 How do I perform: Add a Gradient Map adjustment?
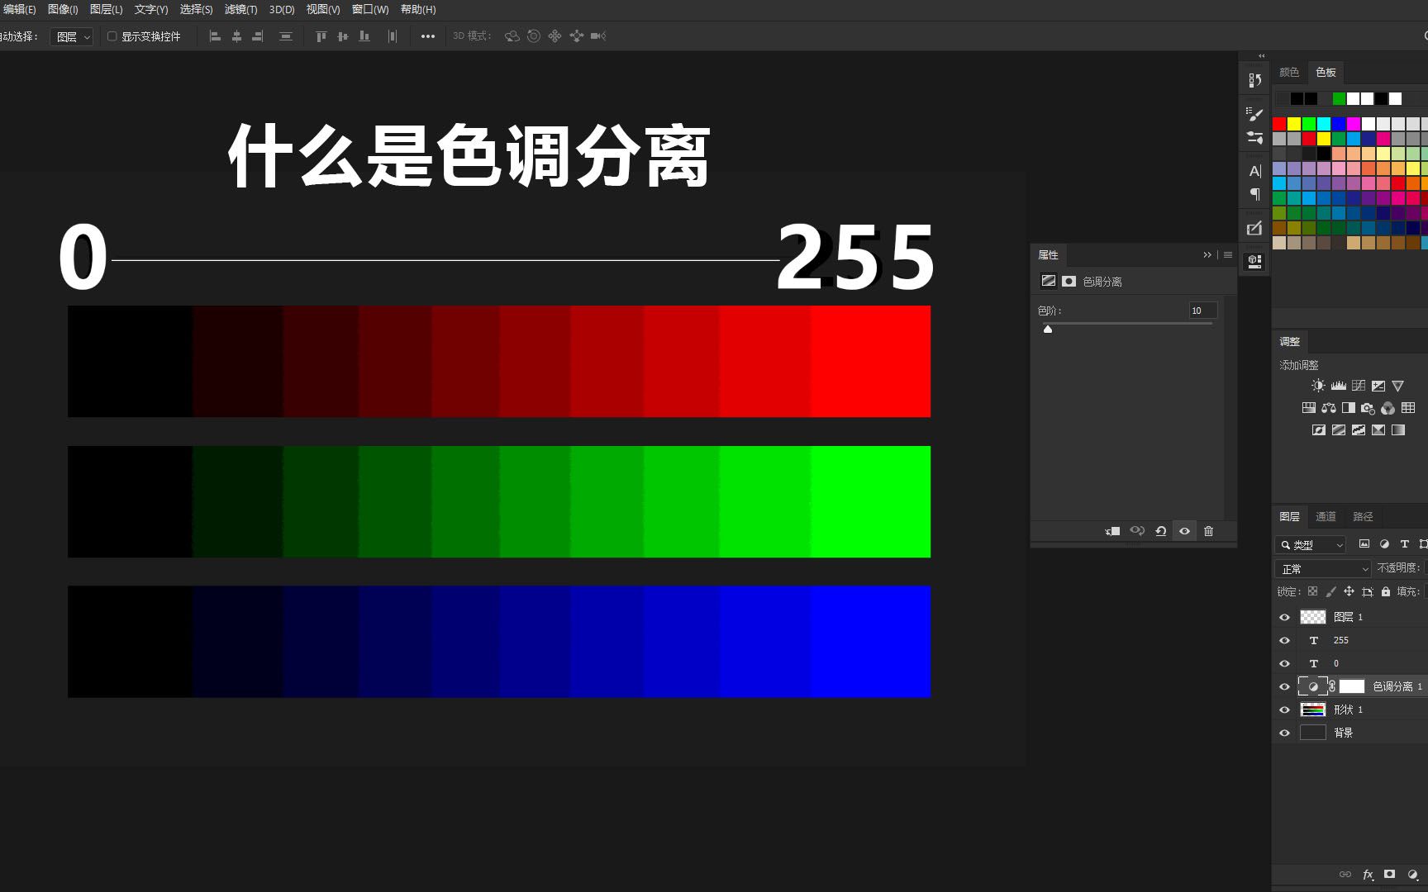[1397, 430]
